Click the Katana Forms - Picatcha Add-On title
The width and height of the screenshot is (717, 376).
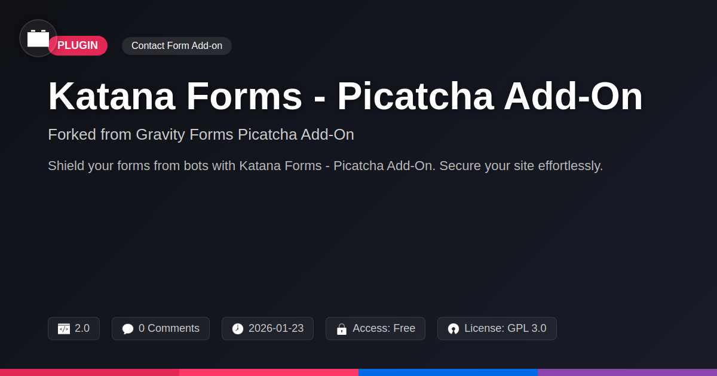pos(345,96)
